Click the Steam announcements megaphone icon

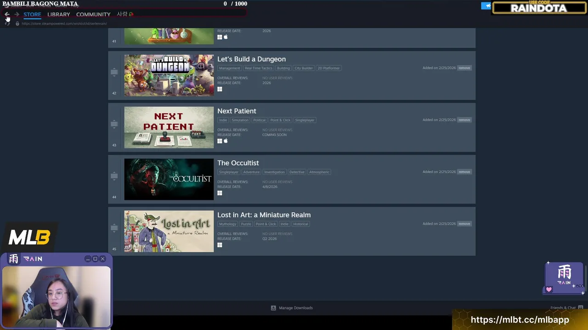tap(486, 5)
